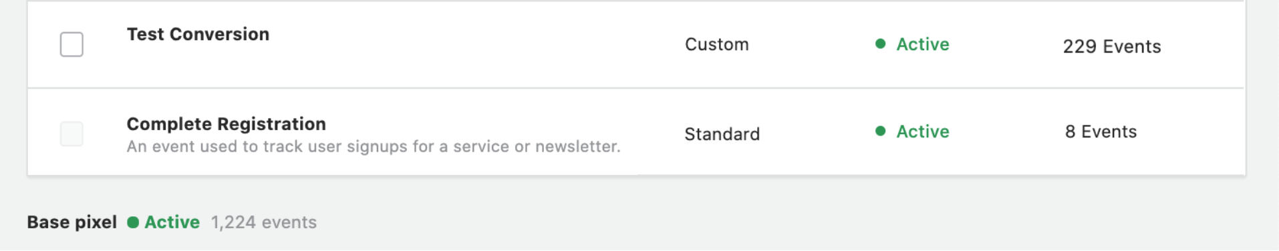Click green status dot on Complete Registration row
Image resolution: width=1279 pixels, height=251 pixels.
(x=880, y=132)
